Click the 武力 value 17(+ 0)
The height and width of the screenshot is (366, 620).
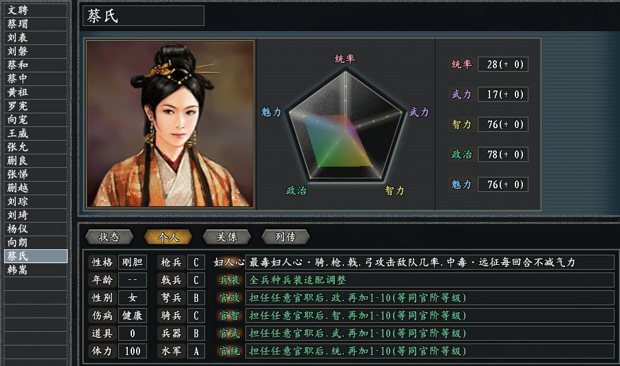pyautogui.click(x=503, y=94)
